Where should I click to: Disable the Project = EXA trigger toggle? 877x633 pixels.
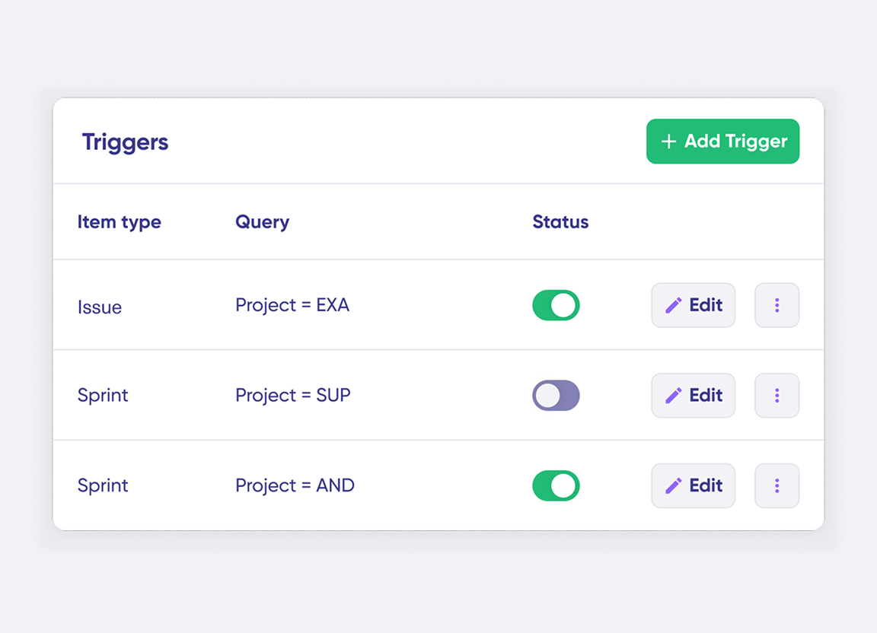point(556,305)
